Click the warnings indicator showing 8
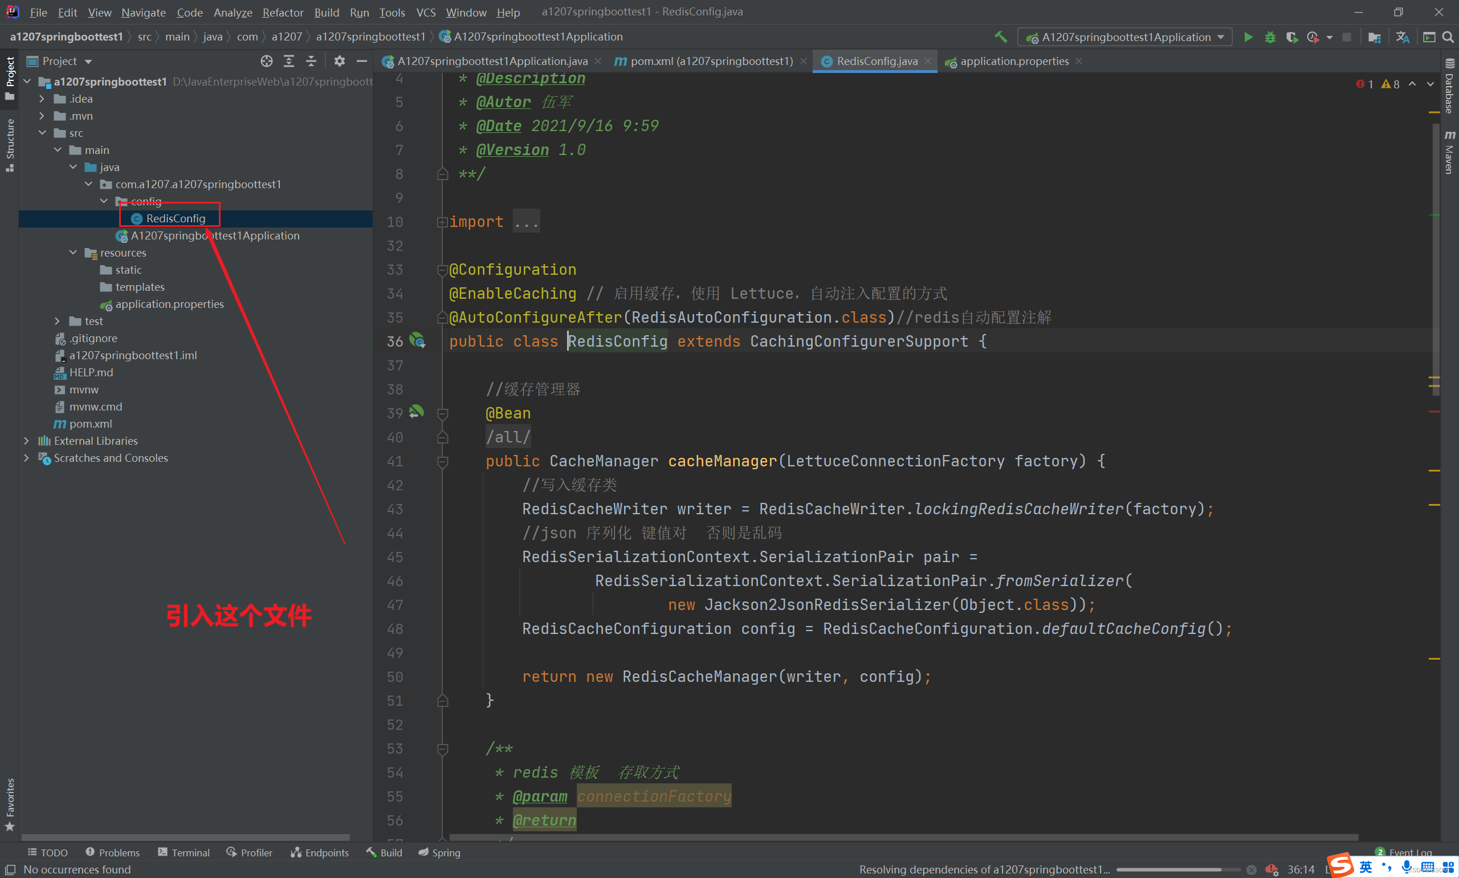The width and height of the screenshot is (1459, 878). pyautogui.click(x=1390, y=84)
